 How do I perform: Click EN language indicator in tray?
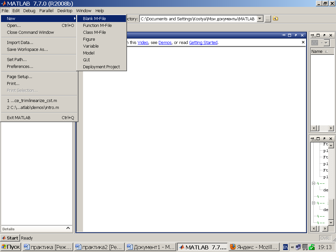pos(285,247)
